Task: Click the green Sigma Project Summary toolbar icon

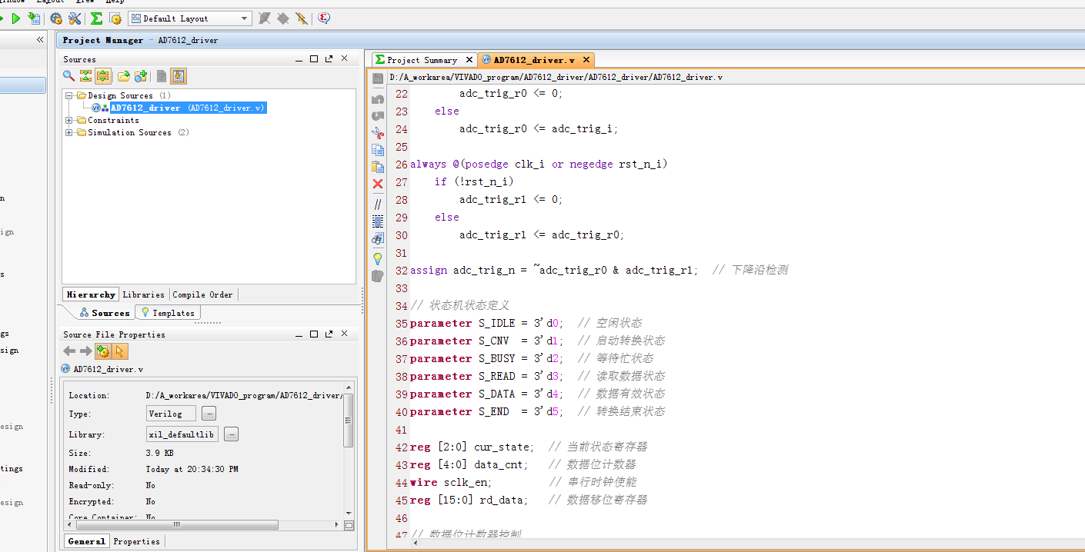Action: [x=96, y=18]
